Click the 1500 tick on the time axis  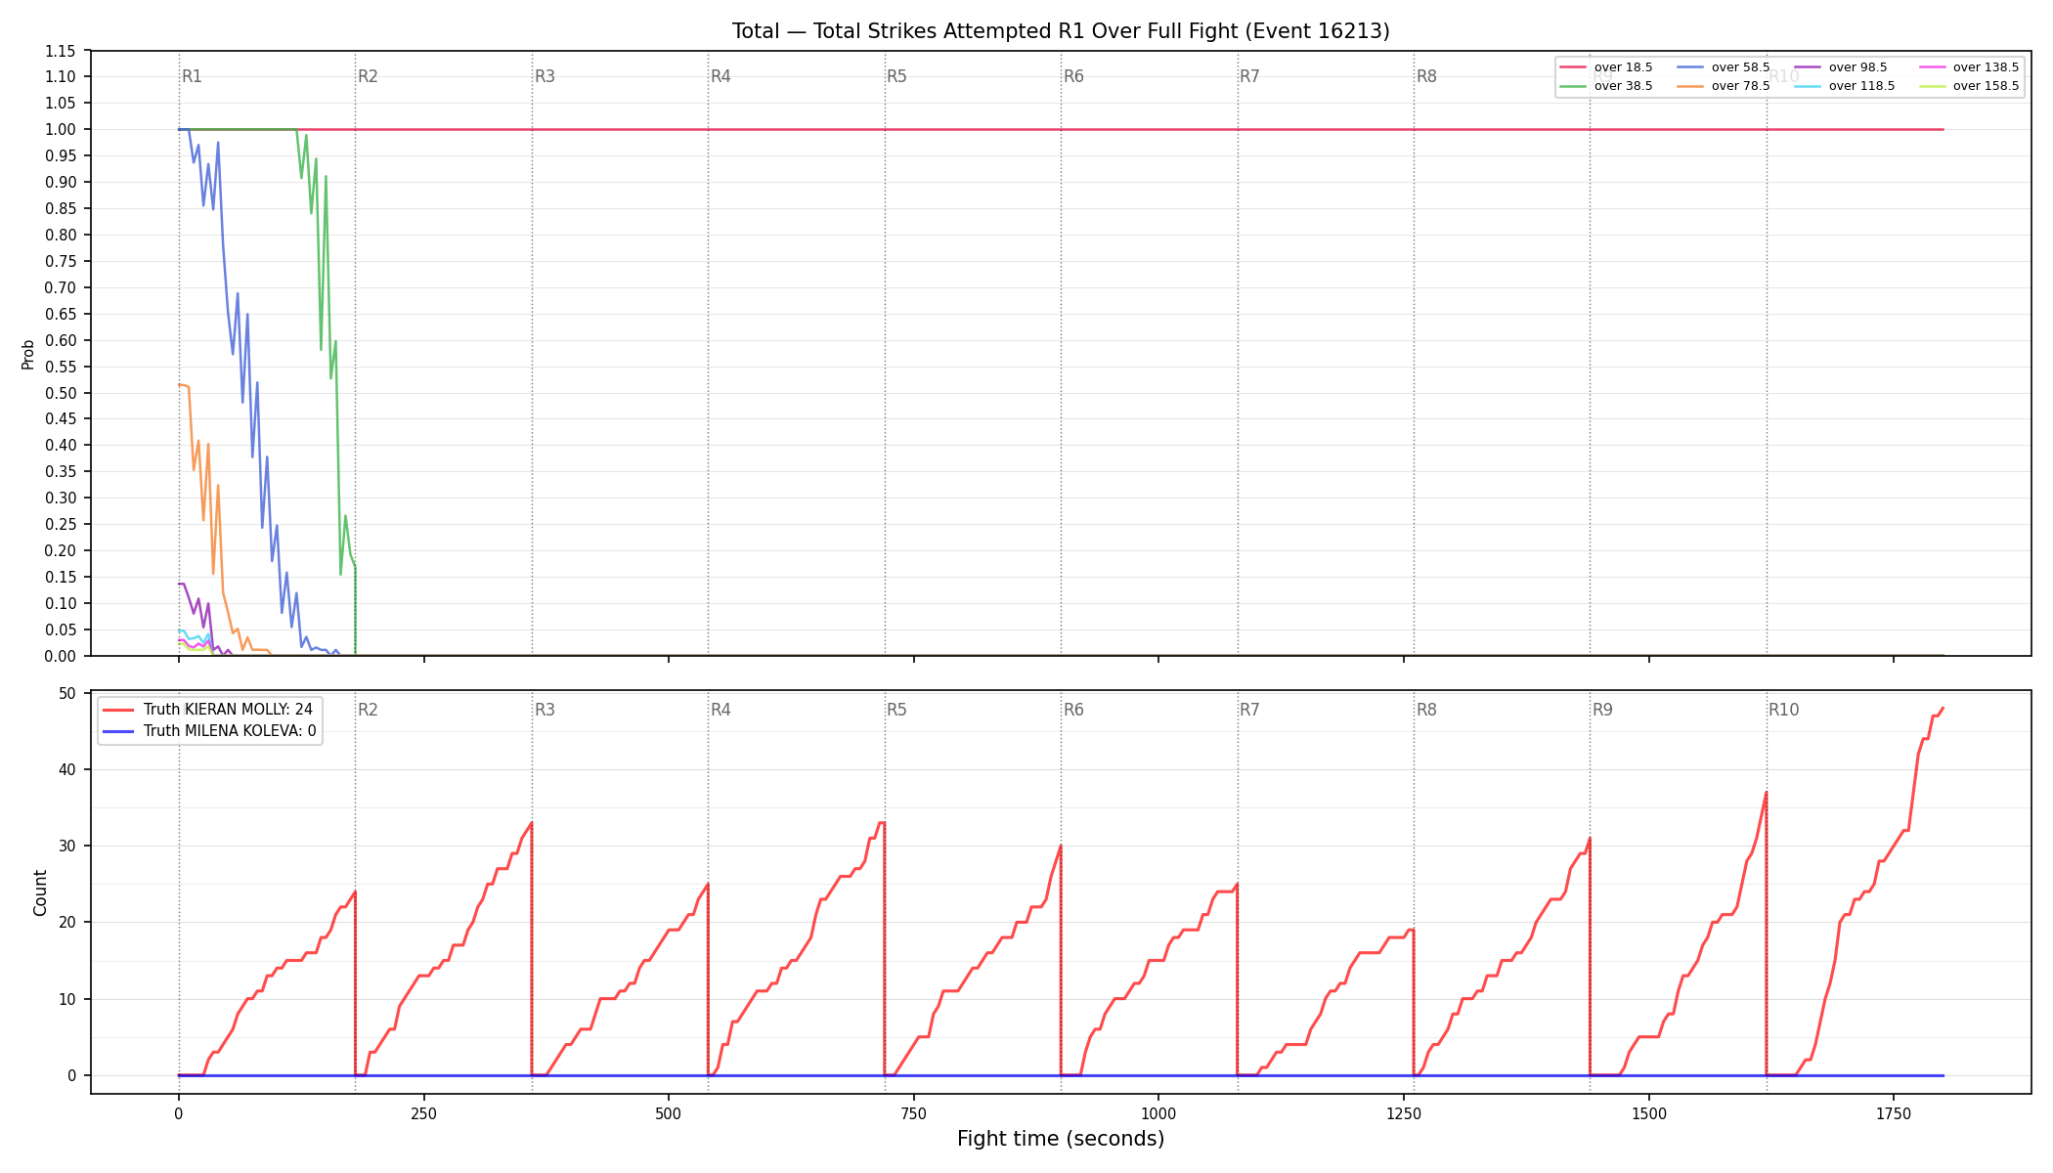point(1649,1113)
